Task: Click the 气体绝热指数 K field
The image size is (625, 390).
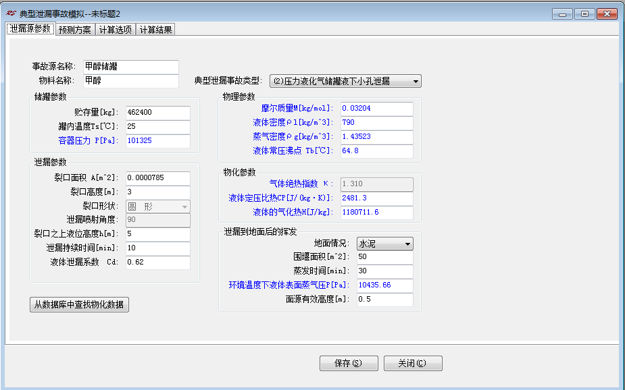Action: coord(376,184)
